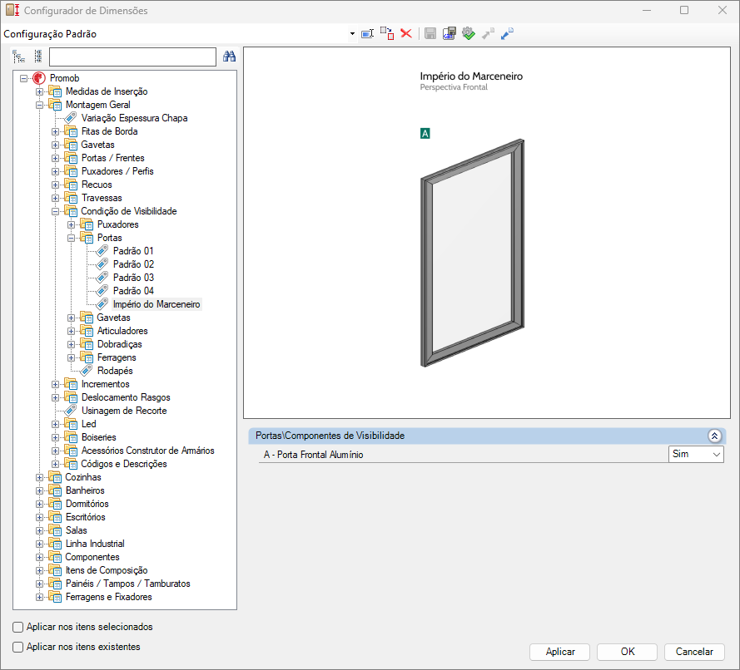Click the folder icon of Cozinhas
The width and height of the screenshot is (740, 670).
[x=55, y=477]
